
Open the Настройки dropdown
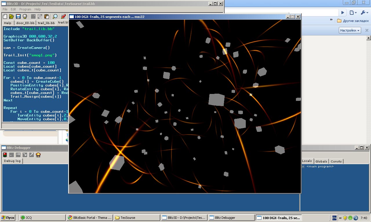pyautogui.click(x=350, y=30)
